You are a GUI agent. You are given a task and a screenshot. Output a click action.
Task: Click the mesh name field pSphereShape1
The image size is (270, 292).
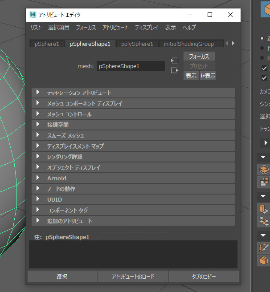[131, 66]
